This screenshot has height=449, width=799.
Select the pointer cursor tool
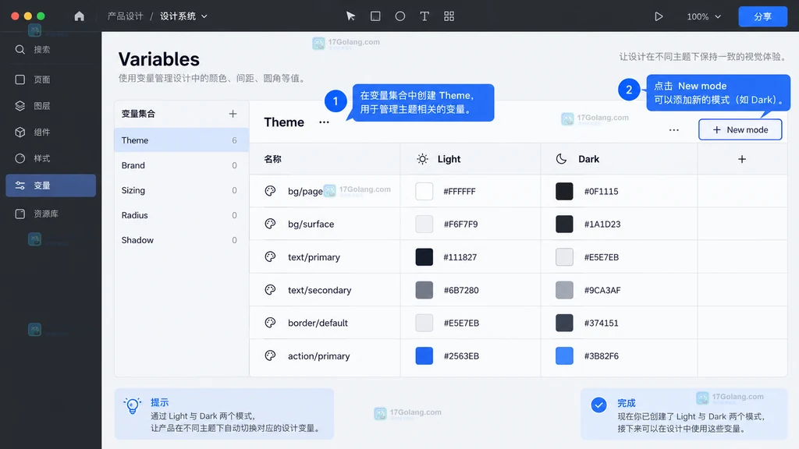350,16
